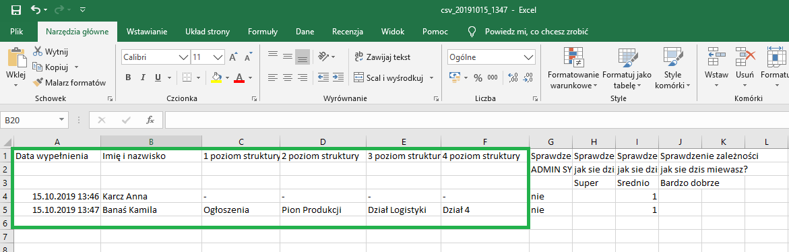Apply the 000 thousands separator style
Screen dimensions: 789x252
click(493, 77)
